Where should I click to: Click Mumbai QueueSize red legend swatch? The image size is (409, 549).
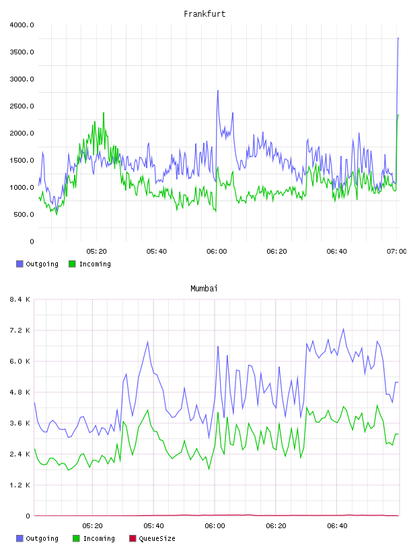[133, 538]
